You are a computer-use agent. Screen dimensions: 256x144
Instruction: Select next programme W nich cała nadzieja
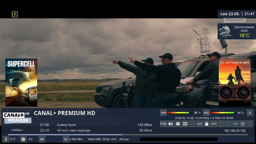[x=74, y=130]
